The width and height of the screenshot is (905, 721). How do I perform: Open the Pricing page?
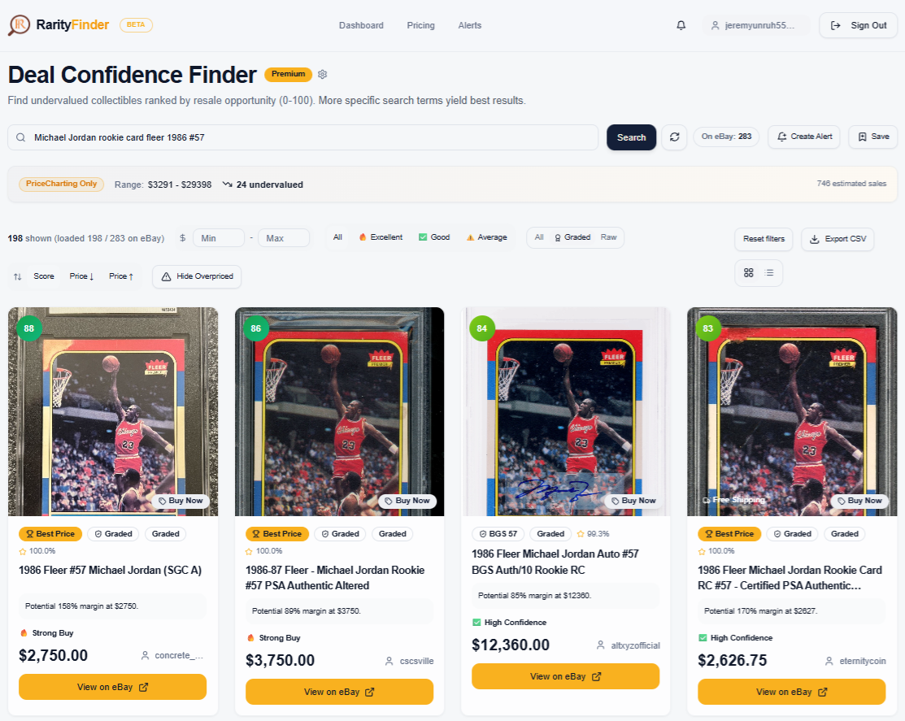tap(420, 25)
